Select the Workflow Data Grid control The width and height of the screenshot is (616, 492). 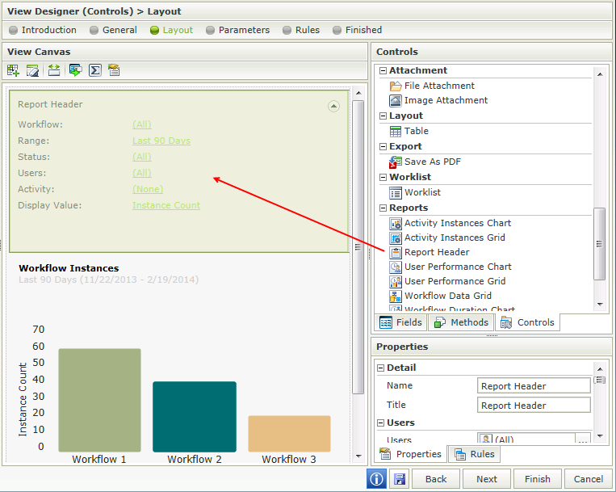point(440,296)
